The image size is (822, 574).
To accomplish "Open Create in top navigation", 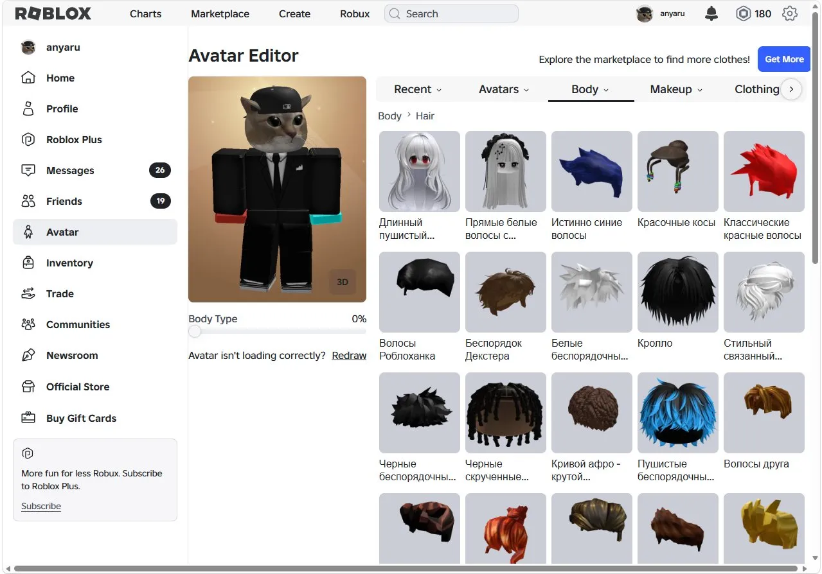I will [294, 13].
